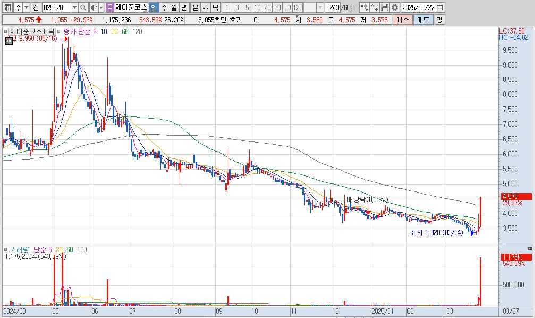Screen dimensions: 535x318
Task: Click the purple 증 badge icon
Action: [x=109, y=7]
